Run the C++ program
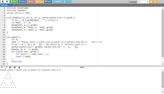 (x=14, y=2)
